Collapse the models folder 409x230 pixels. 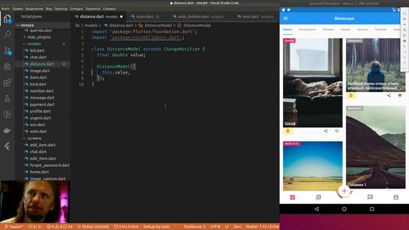tap(34, 44)
